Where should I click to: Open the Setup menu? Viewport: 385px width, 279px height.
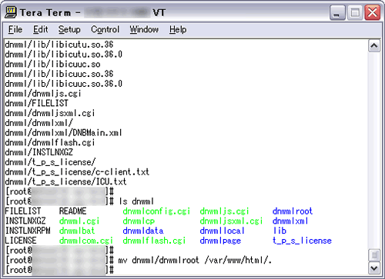(x=69, y=29)
